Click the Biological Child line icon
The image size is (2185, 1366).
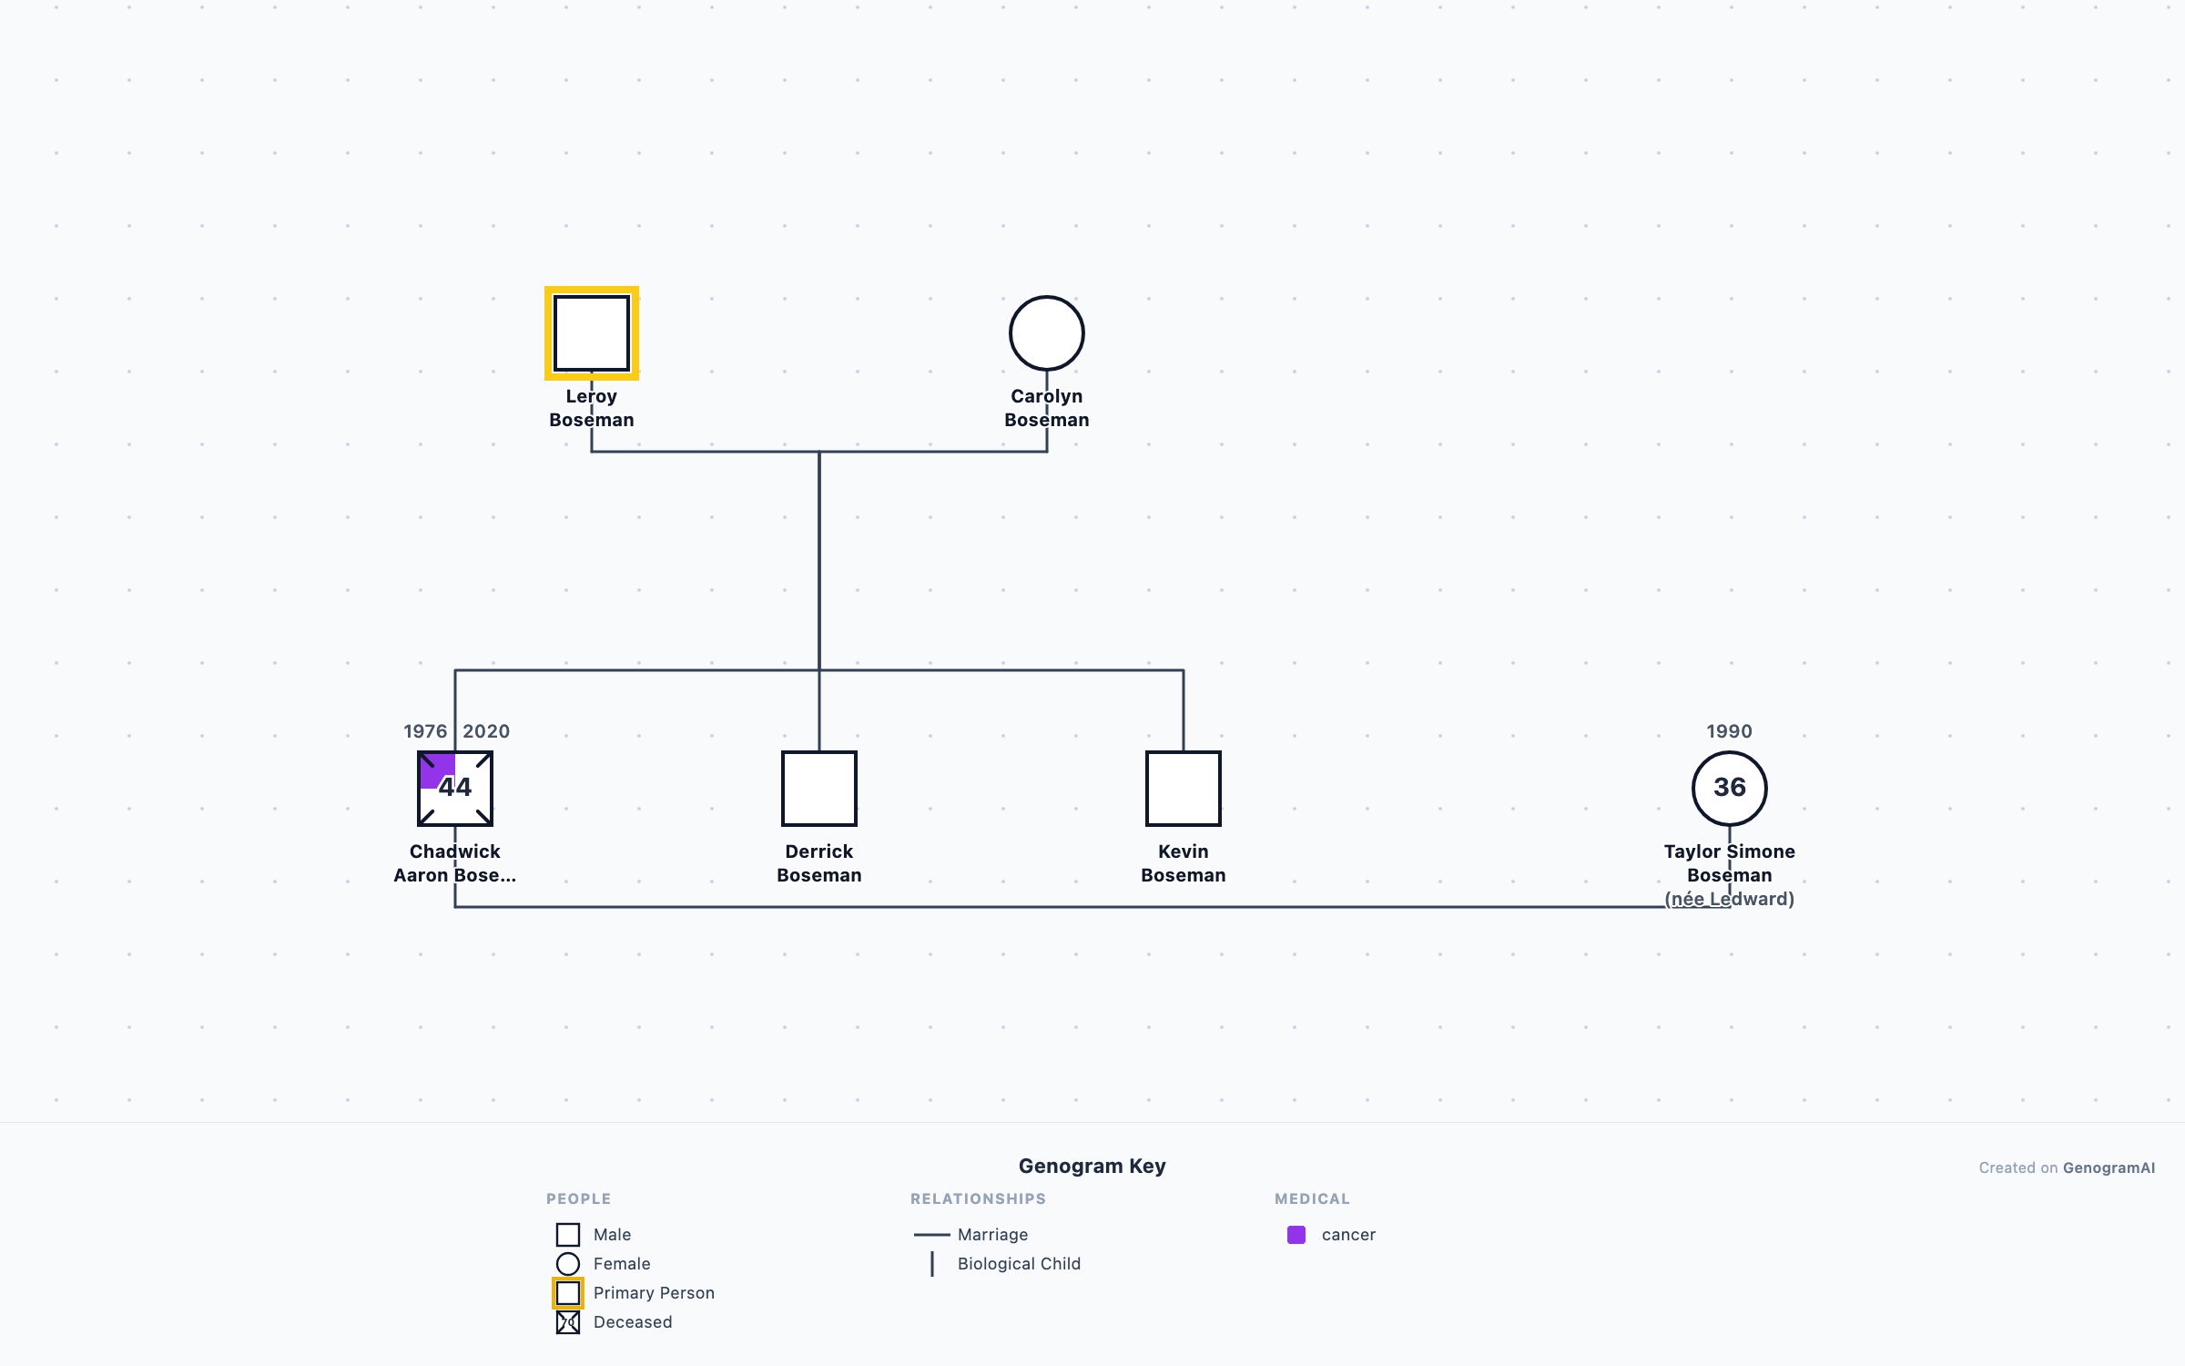pos(932,1264)
